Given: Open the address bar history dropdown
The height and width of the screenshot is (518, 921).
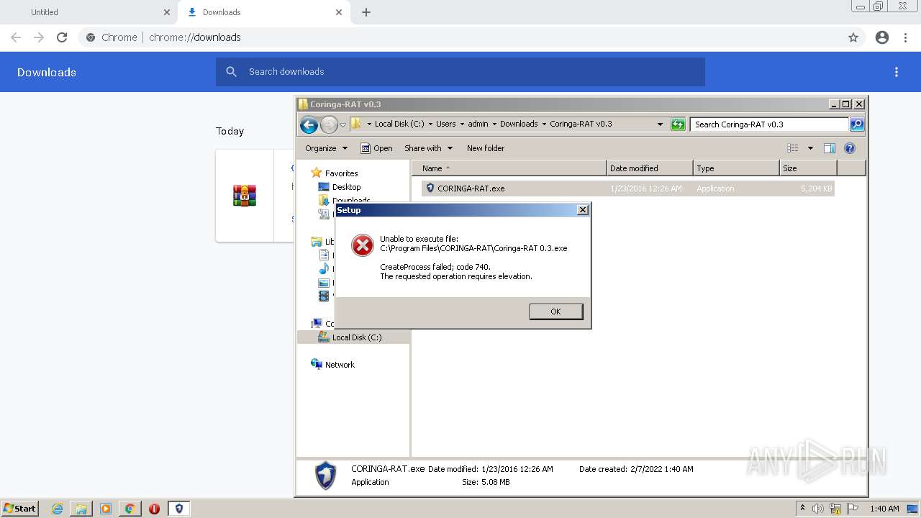Looking at the screenshot, I should click(660, 124).
